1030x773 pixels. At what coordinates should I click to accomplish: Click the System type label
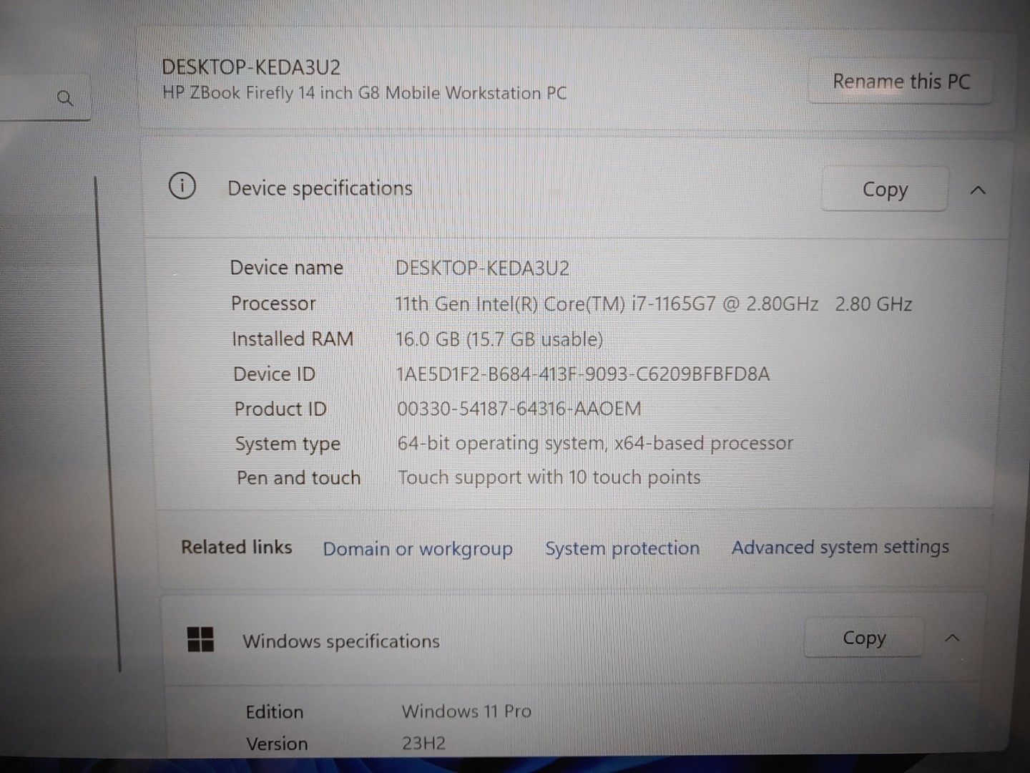click(288, 444)
